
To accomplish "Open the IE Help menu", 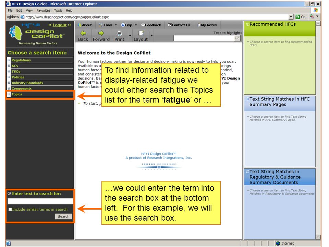I will click(69, 10).
